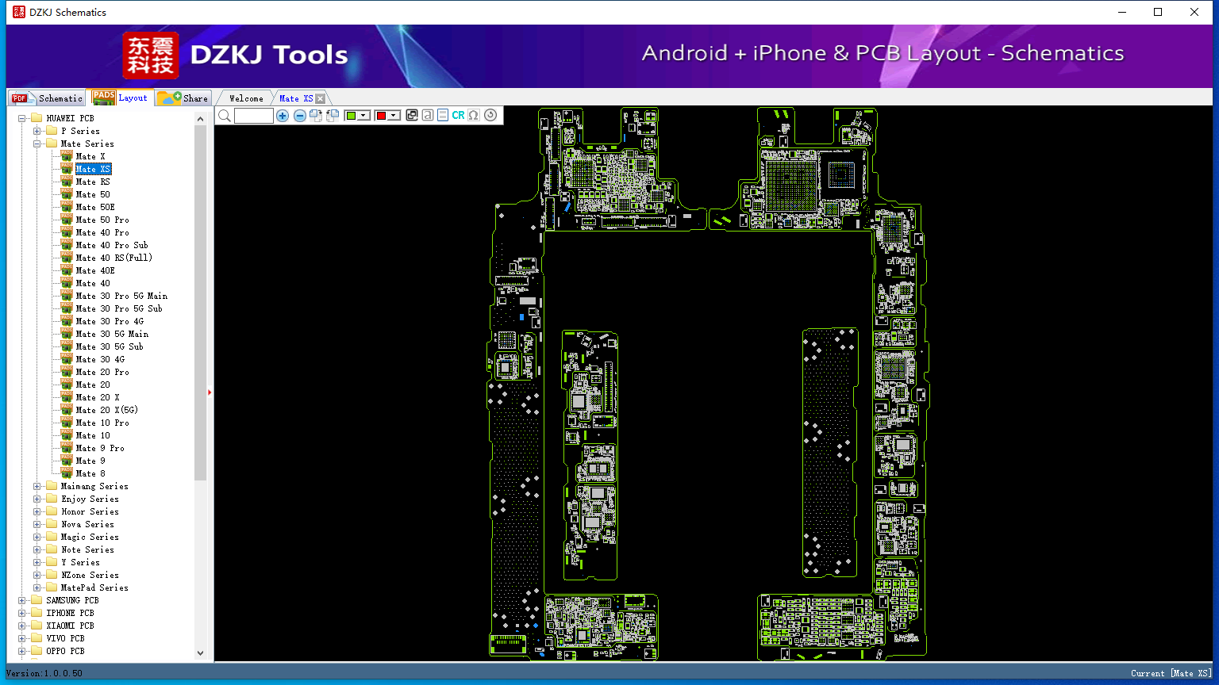The width and height of the screenshot is (1219, 685).
Task: Click the OPPO PCB folder icon
Action: pyautogui.click(x=37, y=651)
